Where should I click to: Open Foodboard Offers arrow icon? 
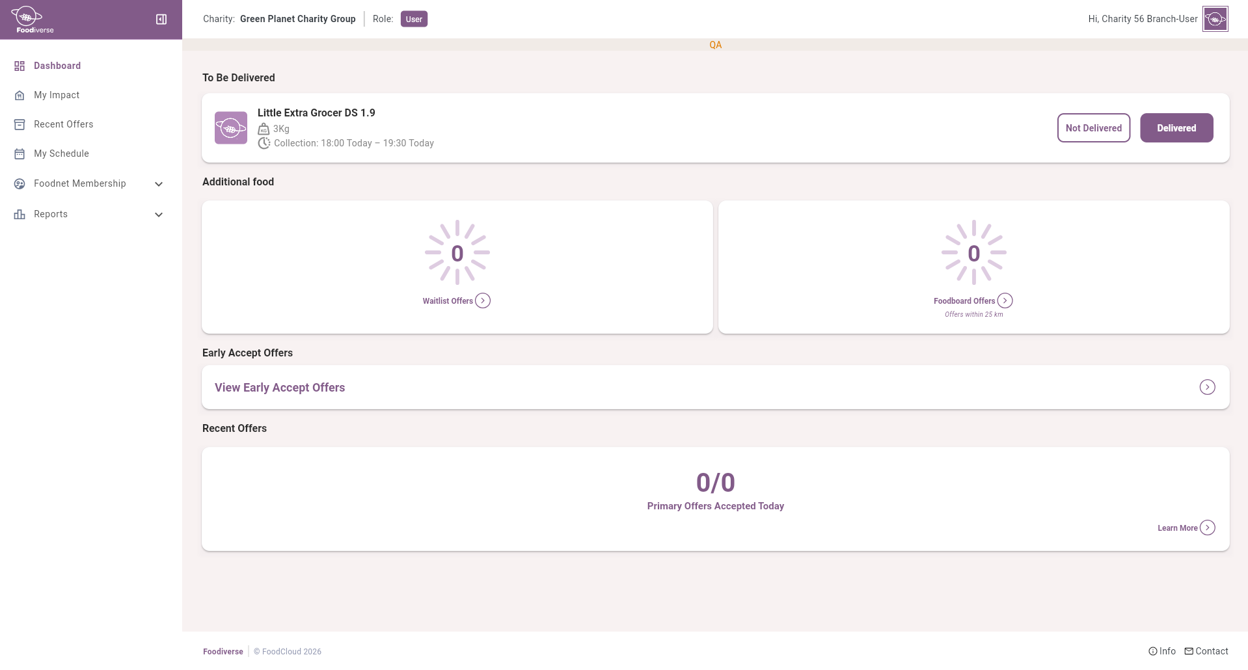tap(1005, 301)
